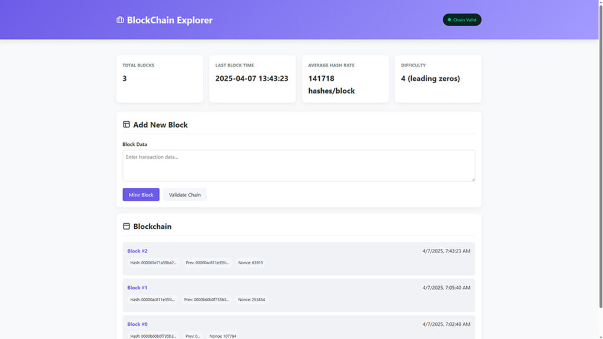
Task: Click Block #2 hash chip 000065e71a59ba2
Action: coord(154,263)
